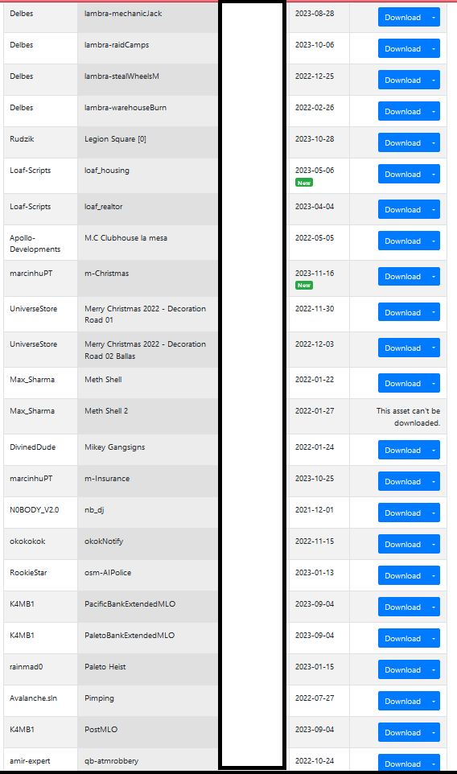Download the lambra-mechanicJack asset
Screen dimensions: 457x774
[x=403, y=17]
